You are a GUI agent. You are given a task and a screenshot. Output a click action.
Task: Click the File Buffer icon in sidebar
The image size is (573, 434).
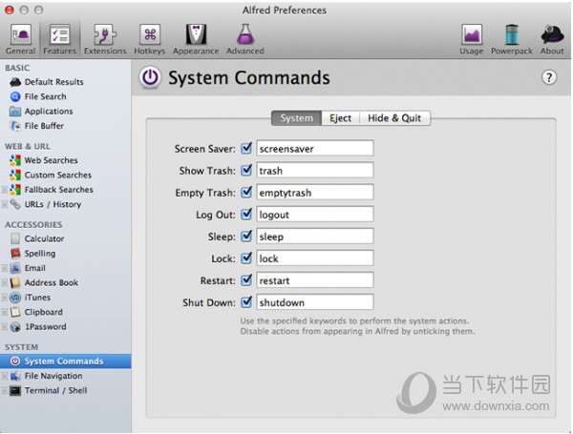[x=15, y=126]
